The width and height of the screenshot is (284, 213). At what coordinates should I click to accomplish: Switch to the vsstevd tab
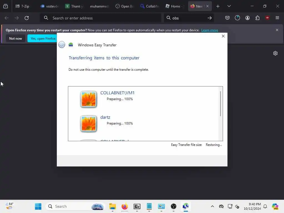pos(49,6)
